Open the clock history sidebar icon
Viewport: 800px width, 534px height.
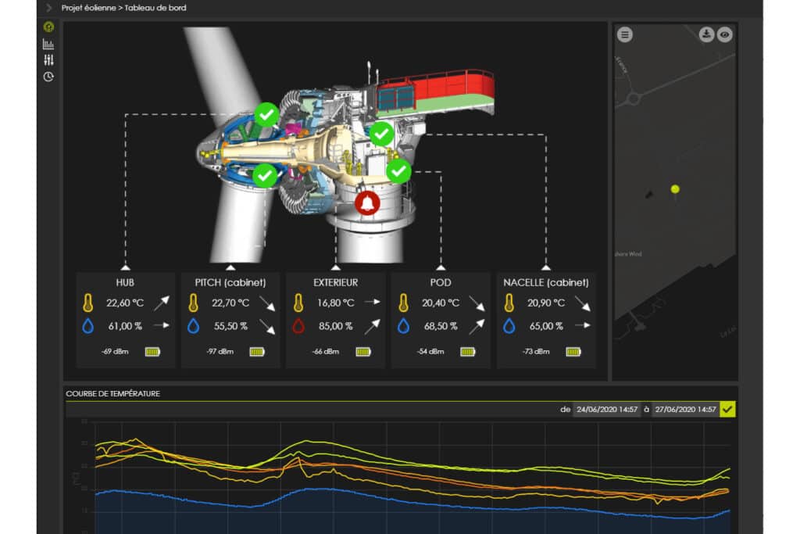(48, 77)
